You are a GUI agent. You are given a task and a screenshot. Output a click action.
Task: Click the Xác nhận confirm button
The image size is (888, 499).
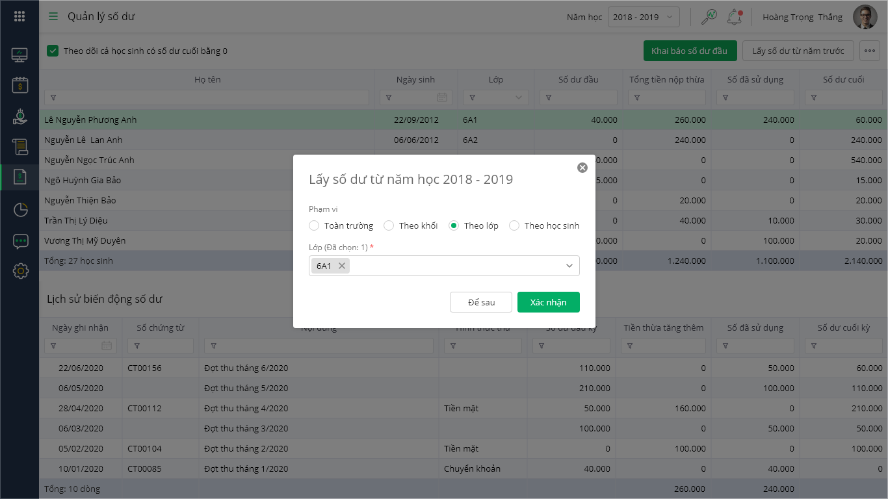548,302
